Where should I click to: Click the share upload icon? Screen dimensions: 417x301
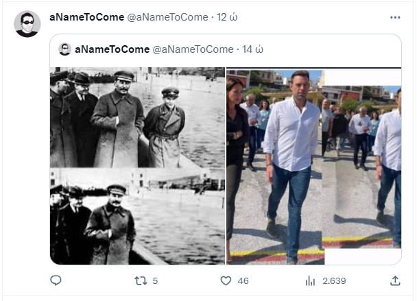(395, 280)
